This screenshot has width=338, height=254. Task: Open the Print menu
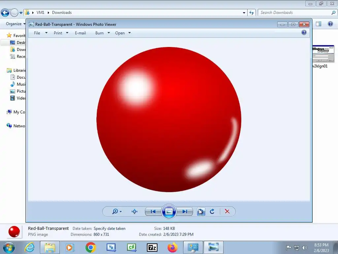tap(58, 33)
